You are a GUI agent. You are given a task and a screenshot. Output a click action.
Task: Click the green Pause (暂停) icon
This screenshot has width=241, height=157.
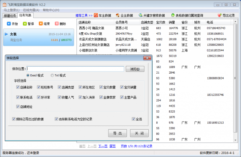pyautogui.click(x=24, y=24)
